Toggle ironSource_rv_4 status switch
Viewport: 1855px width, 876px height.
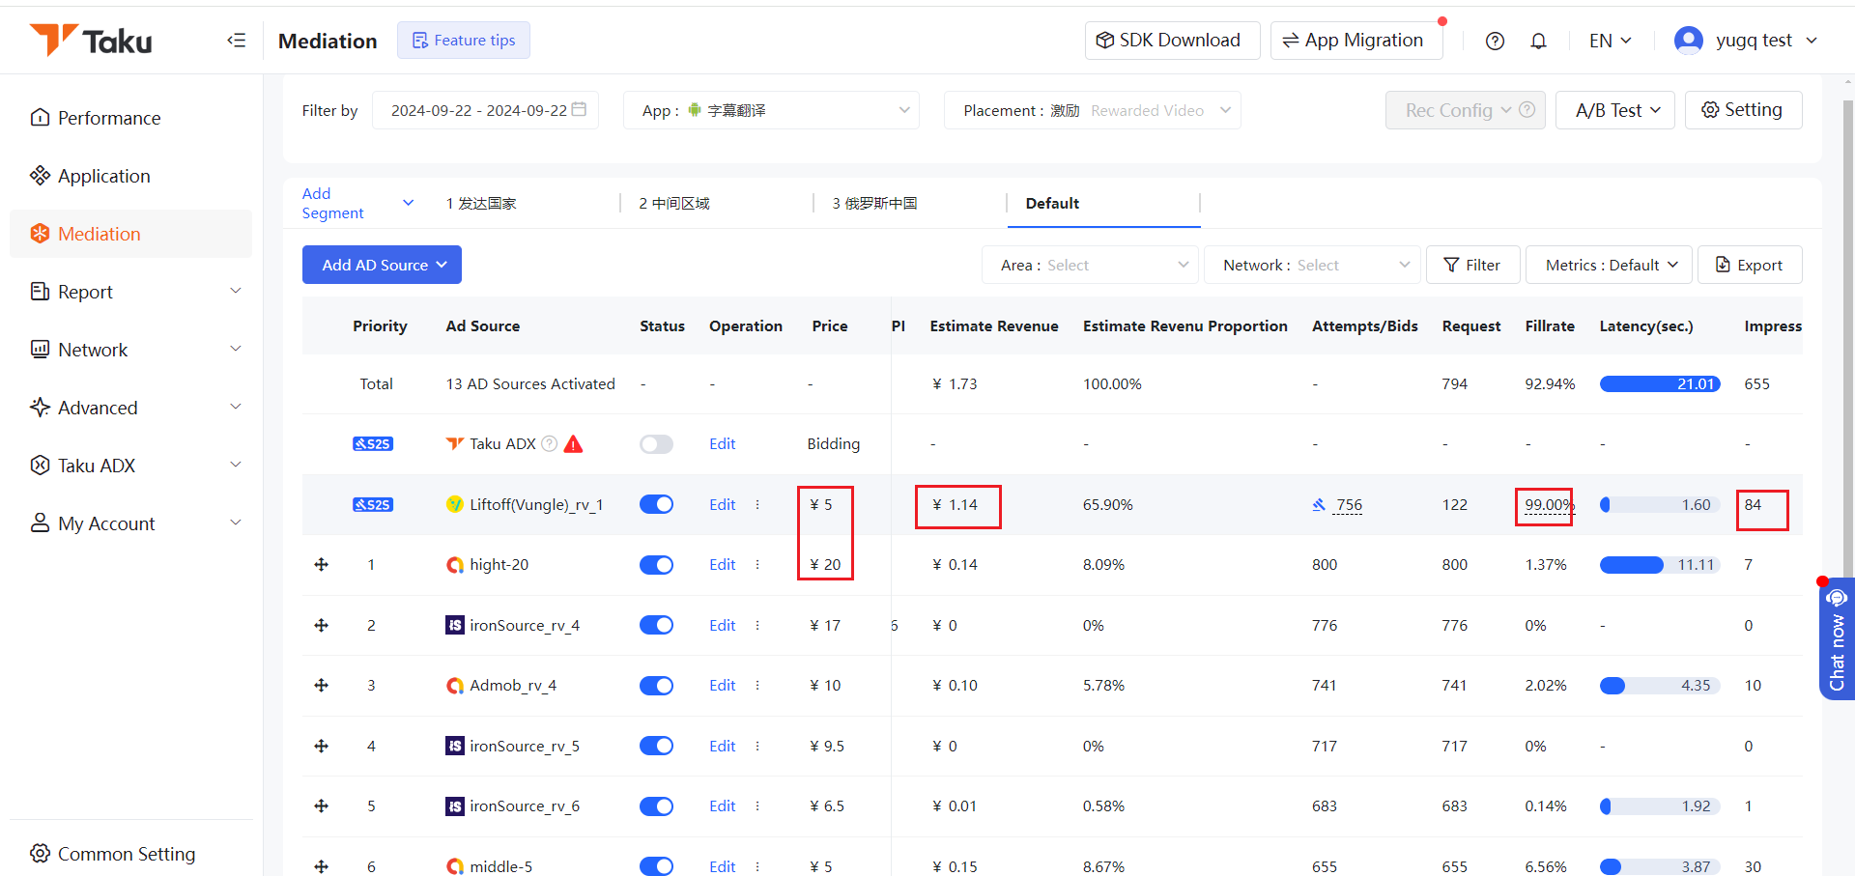point(656,626)
